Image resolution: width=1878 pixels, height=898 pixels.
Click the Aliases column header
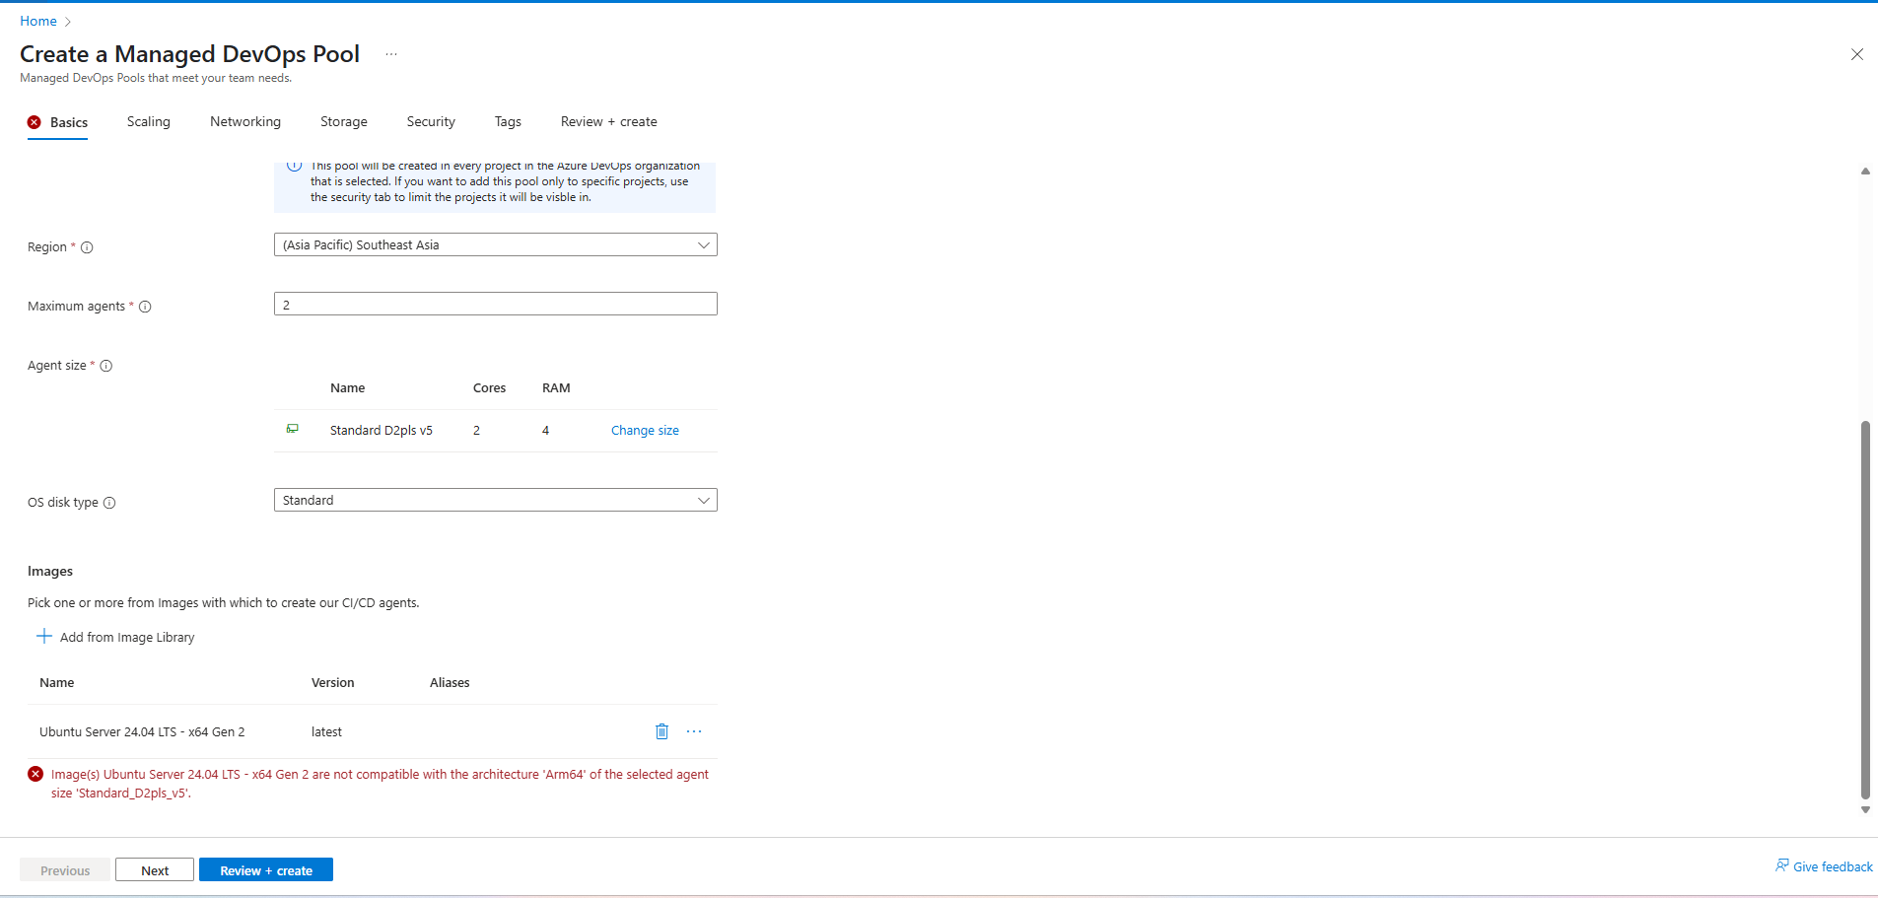click(x=450, y=682)
